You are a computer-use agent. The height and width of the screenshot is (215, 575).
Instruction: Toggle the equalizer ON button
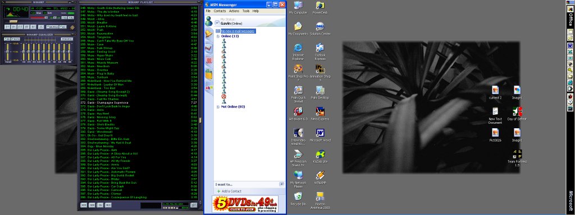tap(7, 39)
